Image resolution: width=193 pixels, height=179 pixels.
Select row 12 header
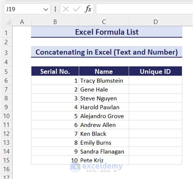pyautogui.click(x=6, y=134)
